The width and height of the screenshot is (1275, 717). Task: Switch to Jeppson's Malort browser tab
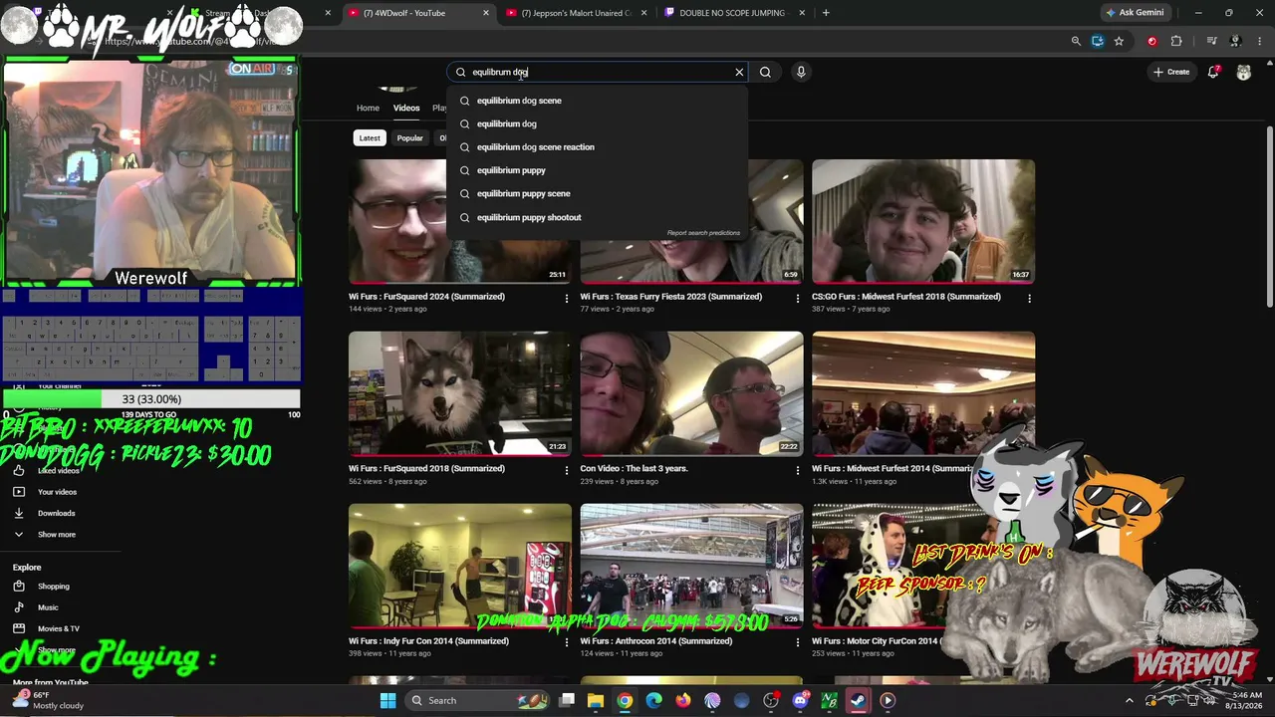click(575, 13)
